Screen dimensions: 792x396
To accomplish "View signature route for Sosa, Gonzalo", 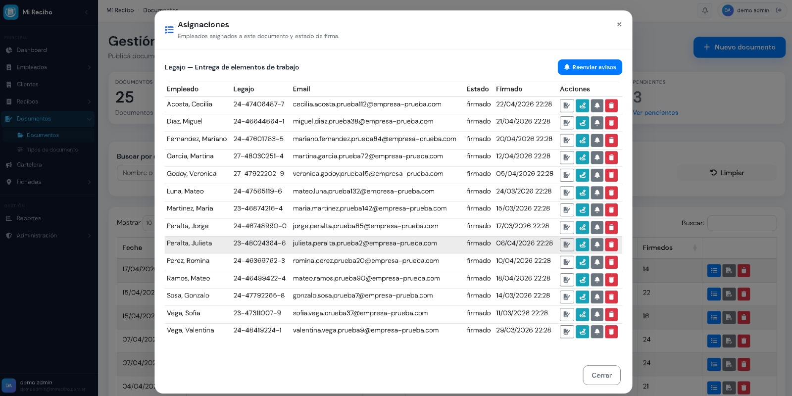I will click(x=583, y=297).
